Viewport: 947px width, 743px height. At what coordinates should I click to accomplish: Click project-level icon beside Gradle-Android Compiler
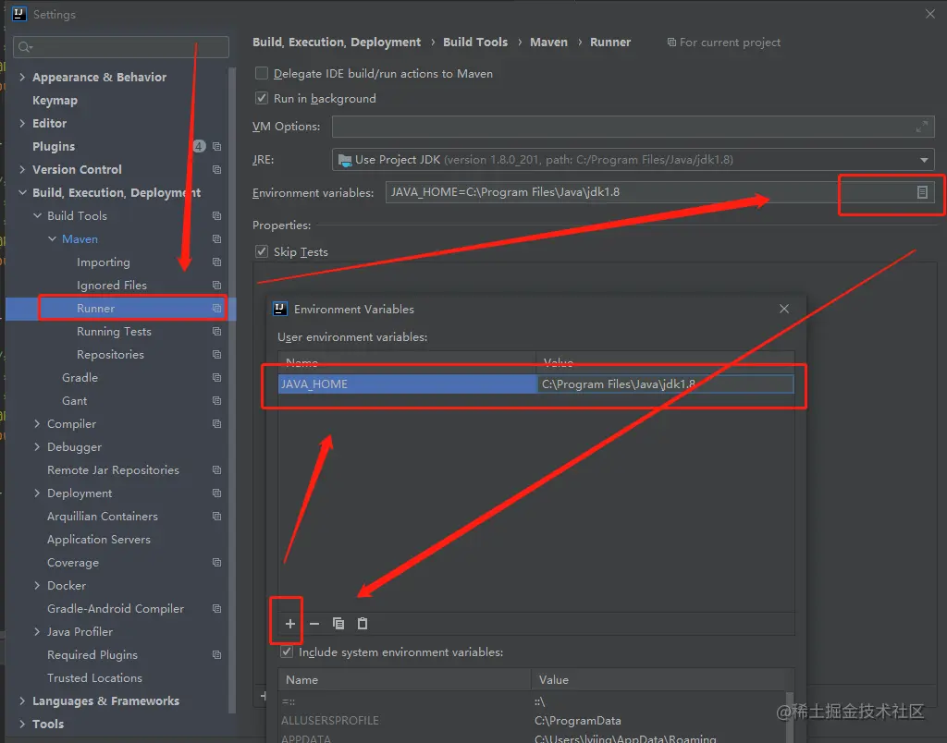click(x=216, y=608)
